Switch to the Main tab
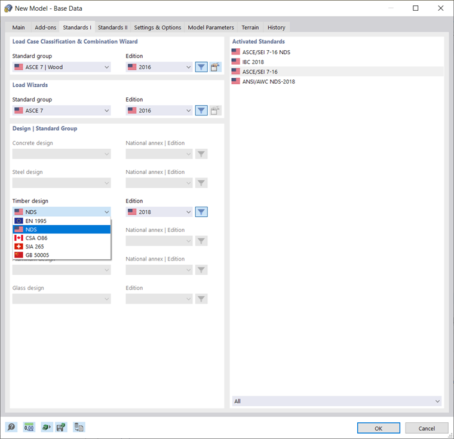 click(19, 27)
